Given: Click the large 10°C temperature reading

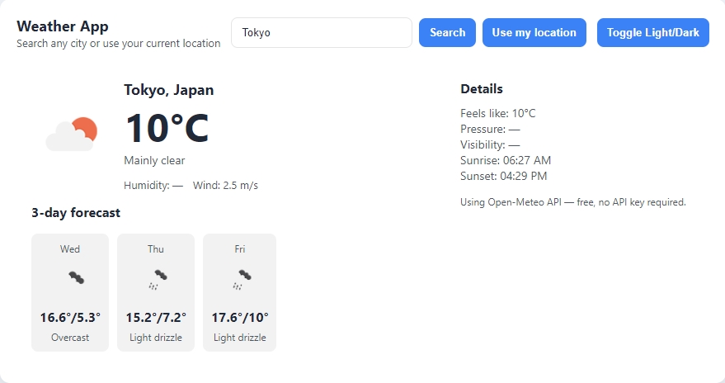Looking at the screenshot, I should (x=167, y=128).
